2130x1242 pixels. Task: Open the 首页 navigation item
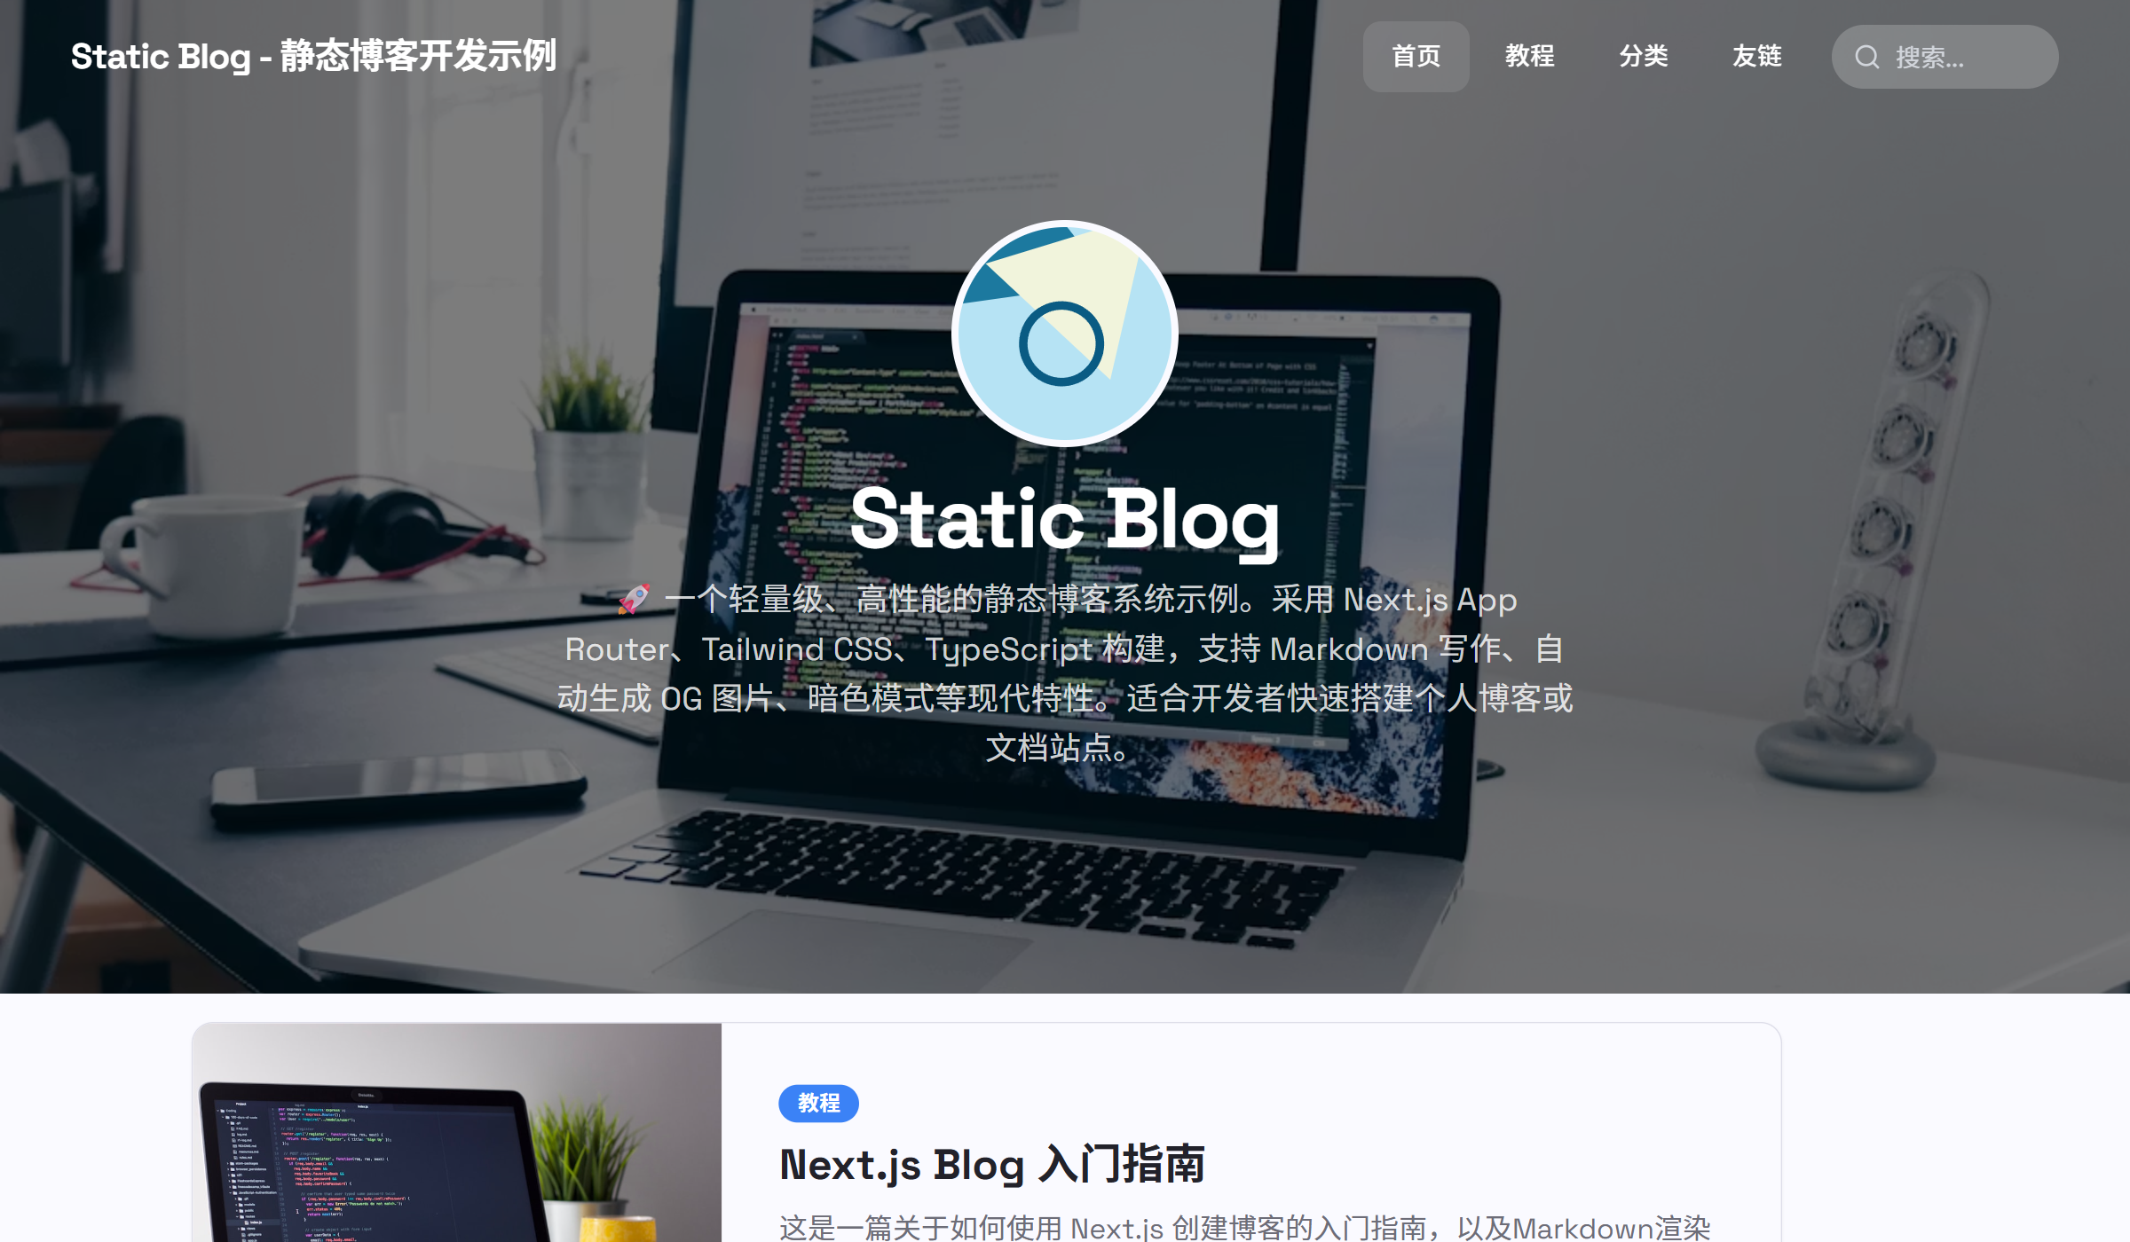click(x=1416, y=57)
